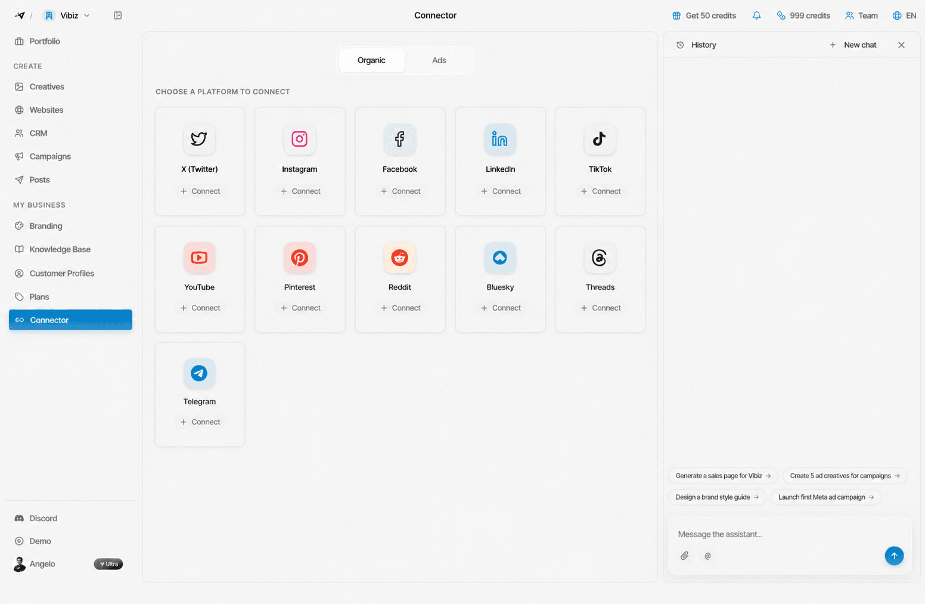Switch to the Organic tab
925x604 pixels.
tap(371, 60)
